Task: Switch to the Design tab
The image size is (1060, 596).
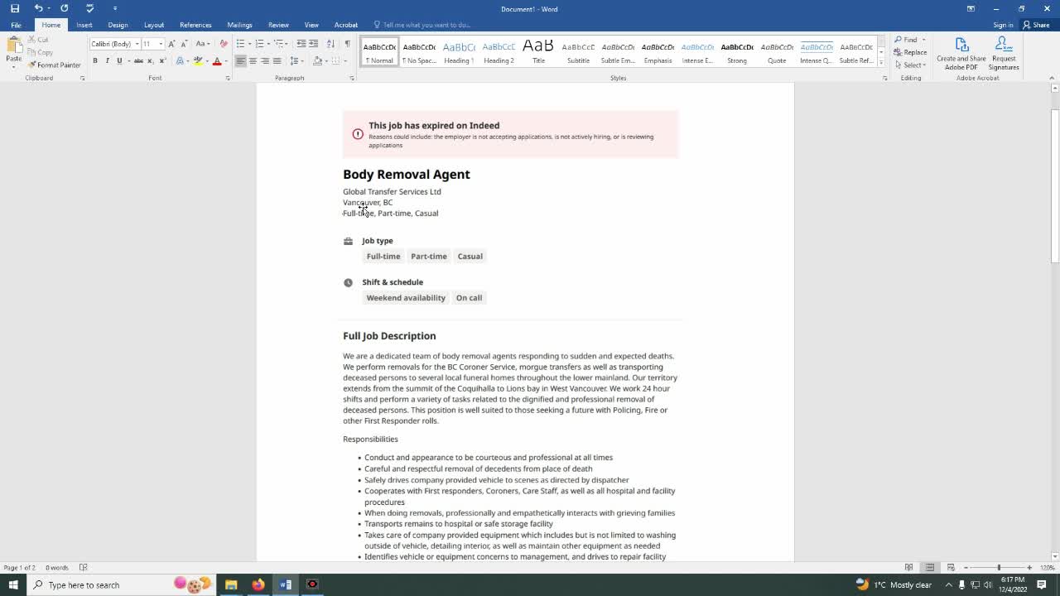Action: (x=118, y=25)
